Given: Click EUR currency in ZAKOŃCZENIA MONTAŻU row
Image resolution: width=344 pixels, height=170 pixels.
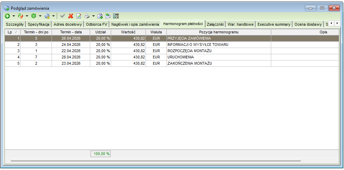Looking at the screenshot, I should point(156,64).
